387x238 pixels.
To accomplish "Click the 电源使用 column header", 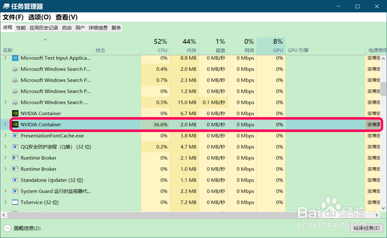I will pos(376,46).
